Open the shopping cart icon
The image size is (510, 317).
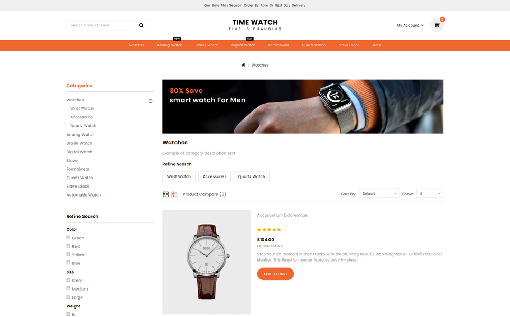pos(437,25)
